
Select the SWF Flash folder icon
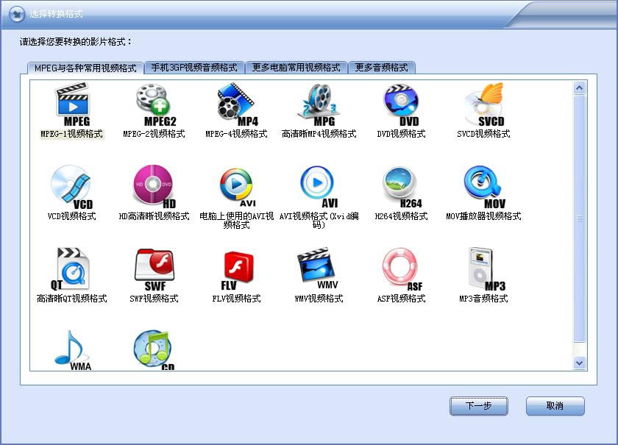(x=154, y=269)
